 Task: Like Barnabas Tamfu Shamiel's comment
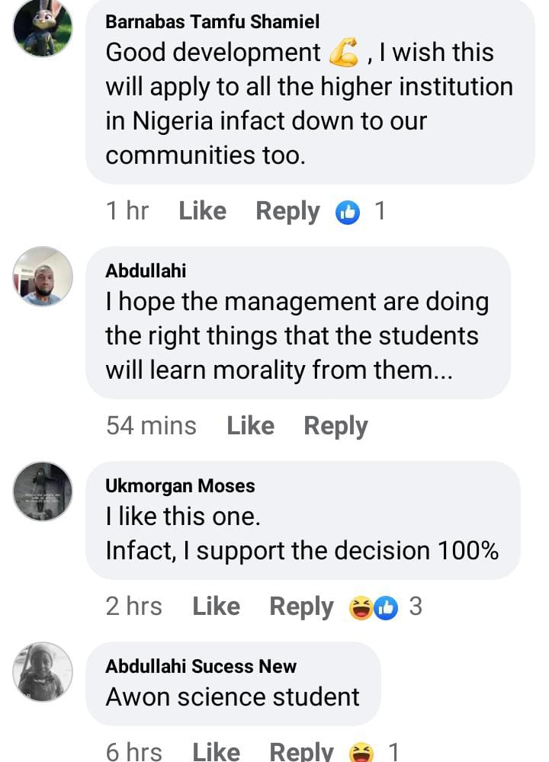click(x=202, y=211)
